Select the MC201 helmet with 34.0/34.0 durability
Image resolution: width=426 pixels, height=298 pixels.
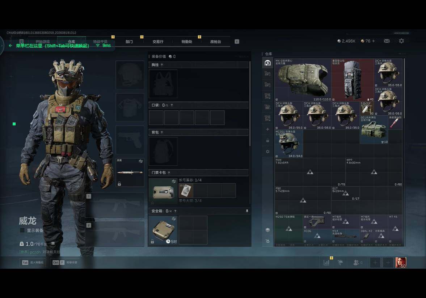289,144
